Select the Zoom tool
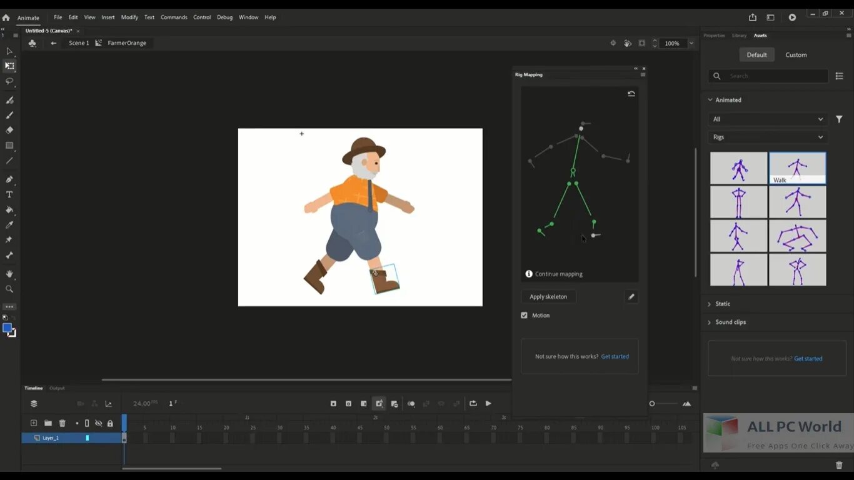The image size is (854, 480). 9,289
